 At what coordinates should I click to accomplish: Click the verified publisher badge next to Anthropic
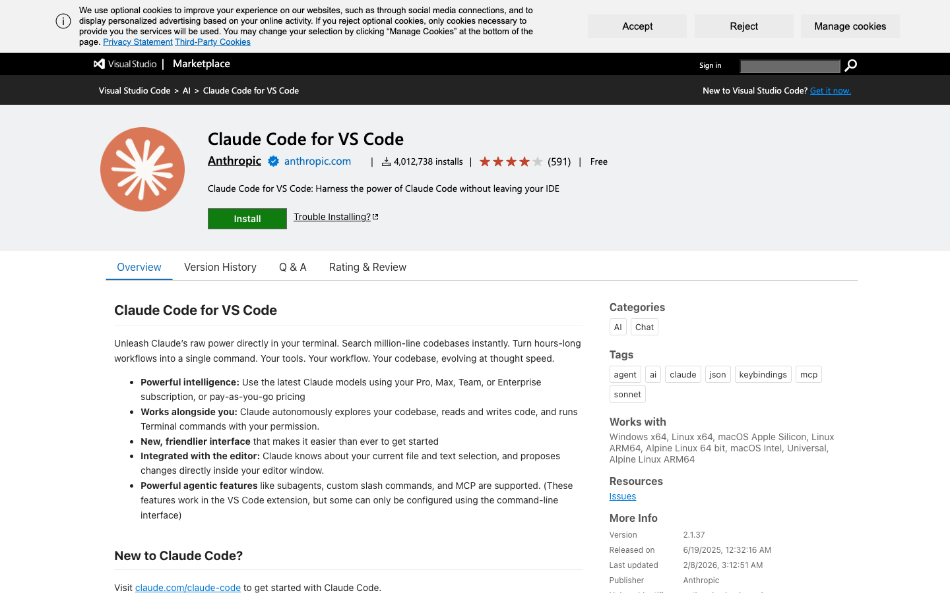coord(273,161)
